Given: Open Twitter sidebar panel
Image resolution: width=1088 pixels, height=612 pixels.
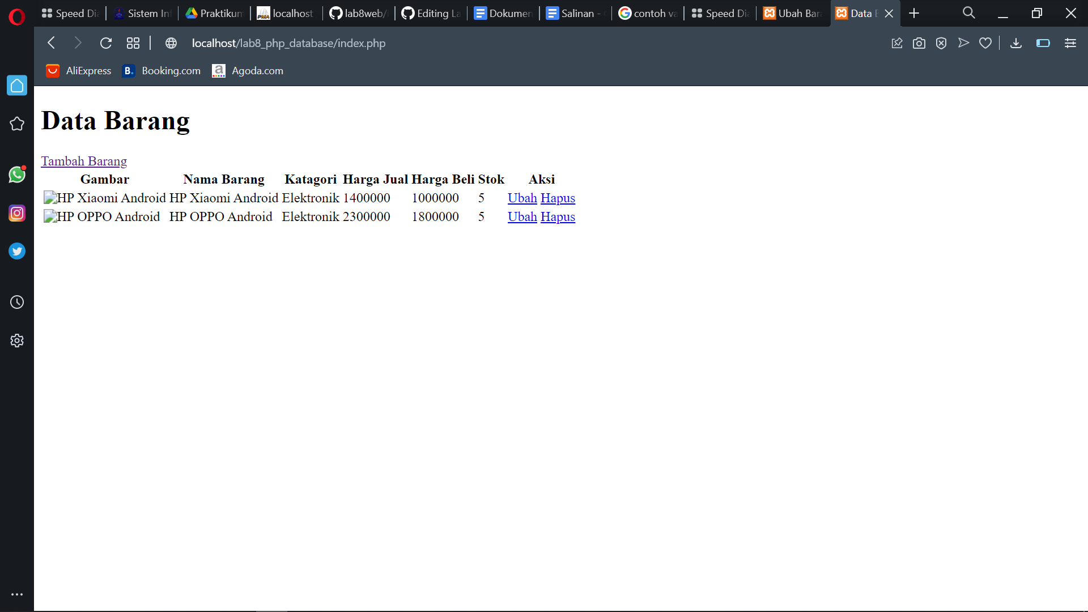Looking at the screenshot, I should (17, 251).
